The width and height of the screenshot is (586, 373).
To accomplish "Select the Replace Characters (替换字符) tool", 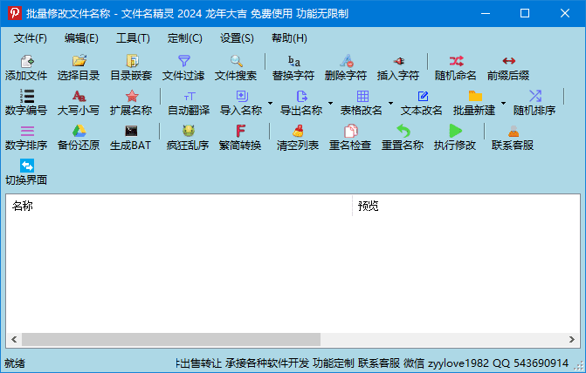I will pyautogui.click(x=293, y=67).
